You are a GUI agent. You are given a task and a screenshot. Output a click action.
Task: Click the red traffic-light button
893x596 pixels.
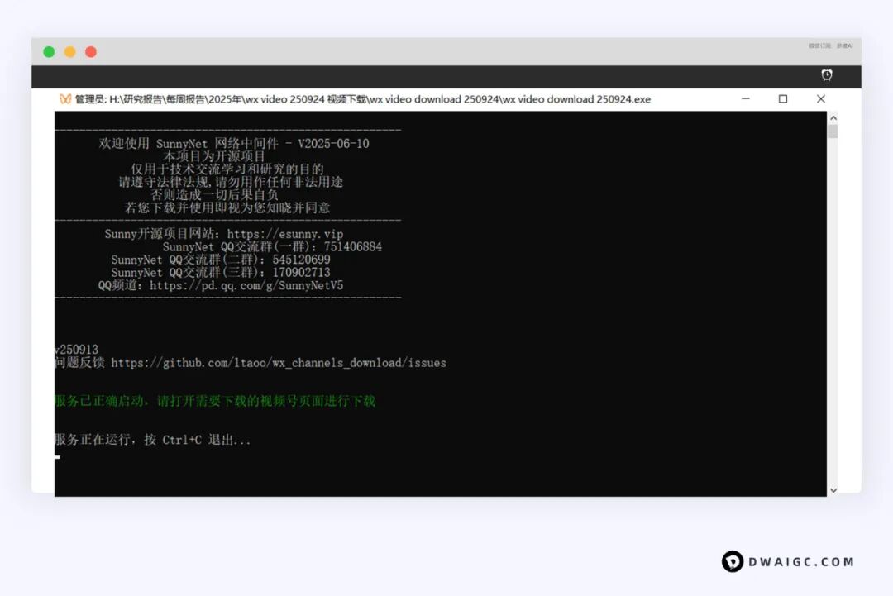coord(91,52)
